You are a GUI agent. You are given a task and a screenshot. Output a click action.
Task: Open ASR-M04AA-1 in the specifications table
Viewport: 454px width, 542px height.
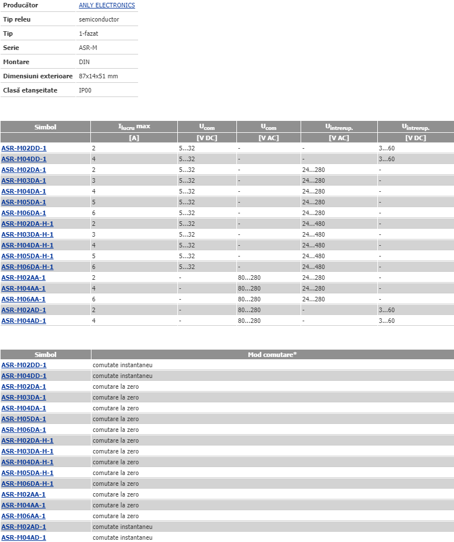tap(23, 288)
